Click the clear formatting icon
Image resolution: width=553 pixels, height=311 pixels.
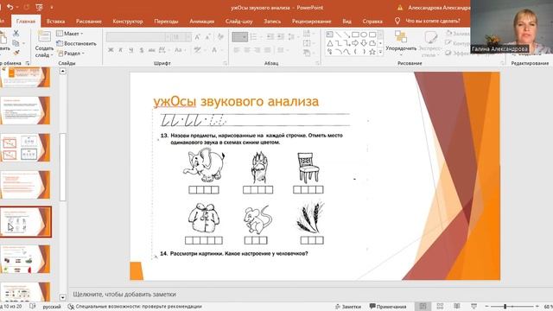pos(221,36)
